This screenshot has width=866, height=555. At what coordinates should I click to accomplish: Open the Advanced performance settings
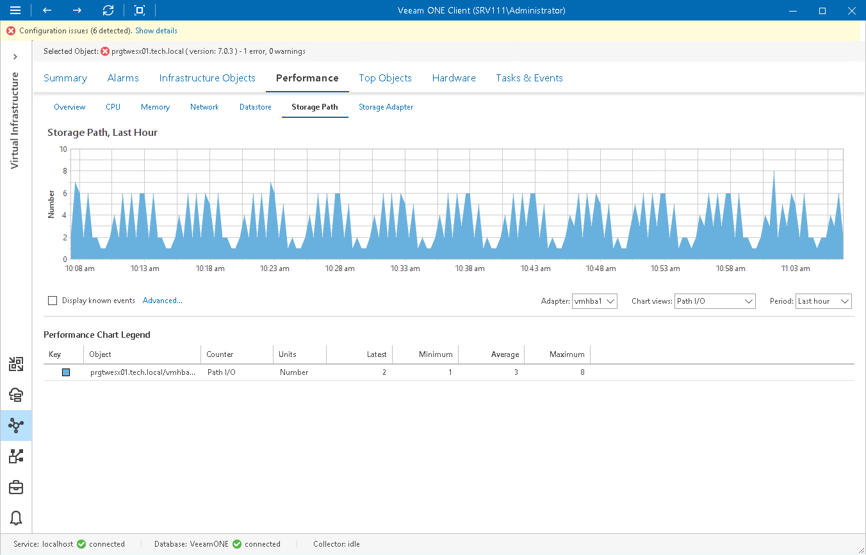point(162,300)
